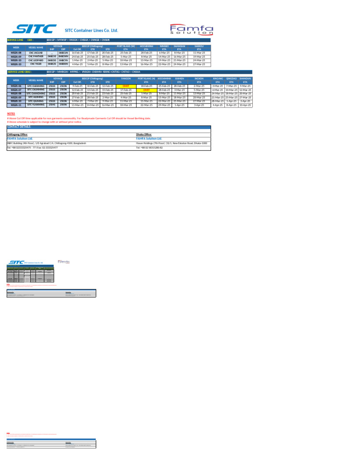Viewport: 337px width, 449px height.
Task: Click 'FAMFA Solution Ltd.' under Dhaka Office
Action: point(149,139)
